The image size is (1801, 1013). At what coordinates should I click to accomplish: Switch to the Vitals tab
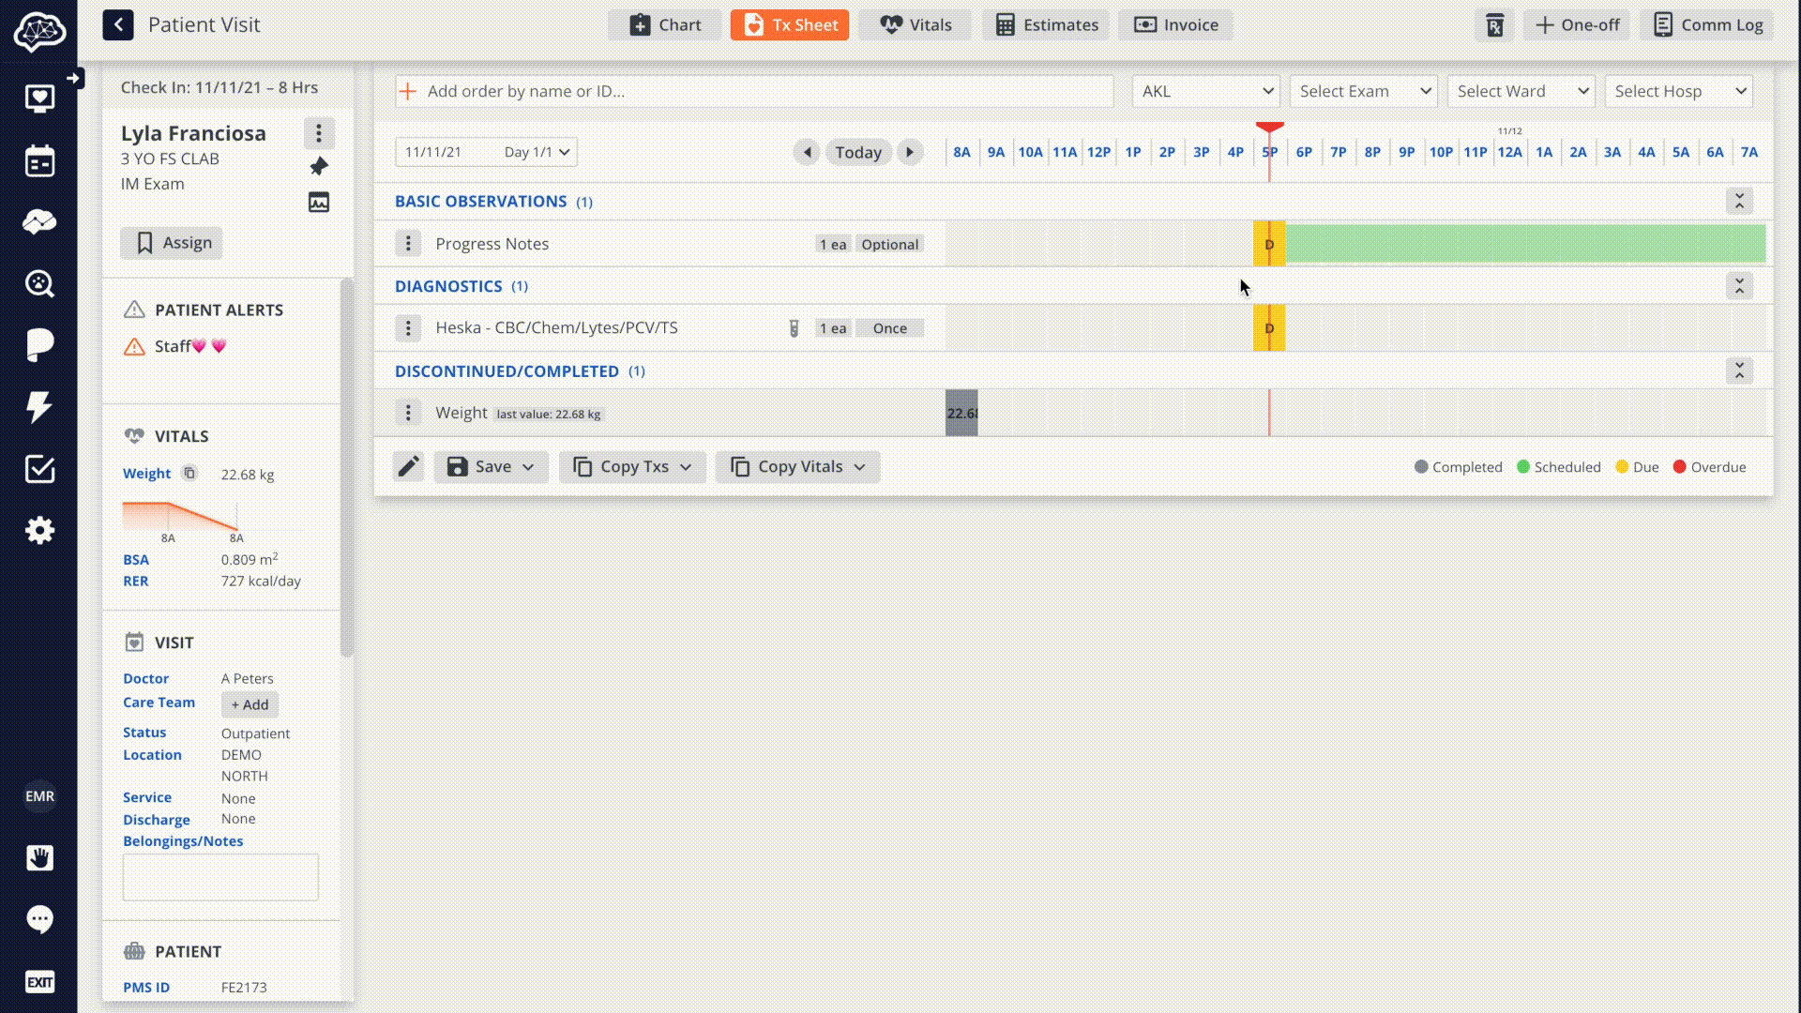(916, 25)
